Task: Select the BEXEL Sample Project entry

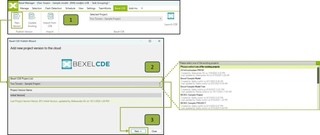Action: tap(248, 97)
